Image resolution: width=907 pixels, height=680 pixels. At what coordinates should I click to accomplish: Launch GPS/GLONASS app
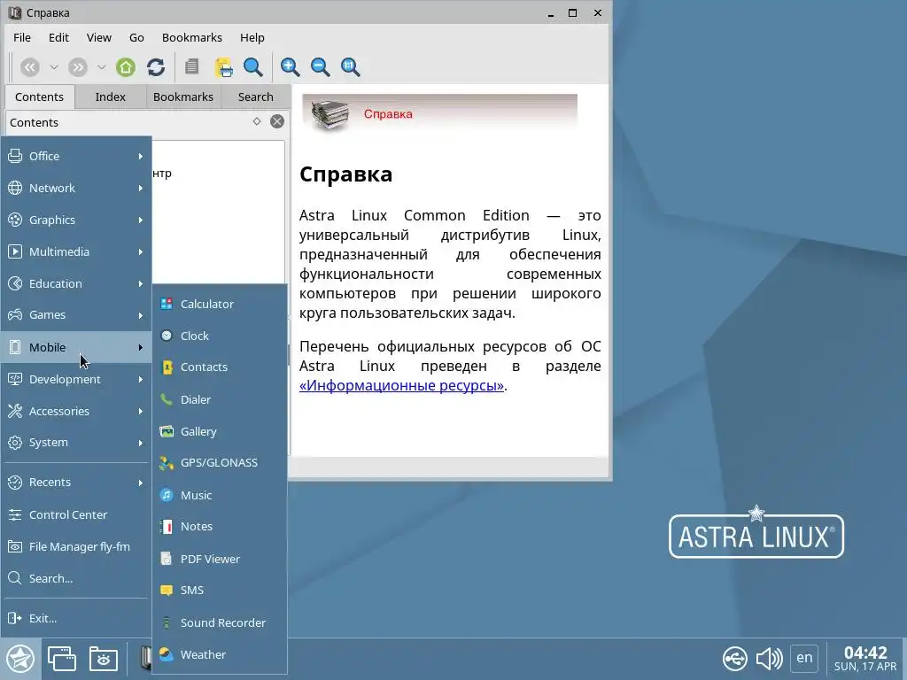click(220, 462)
